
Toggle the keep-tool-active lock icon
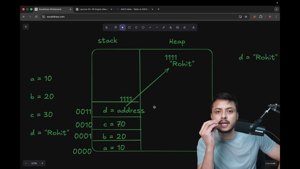tap(106, 28)
